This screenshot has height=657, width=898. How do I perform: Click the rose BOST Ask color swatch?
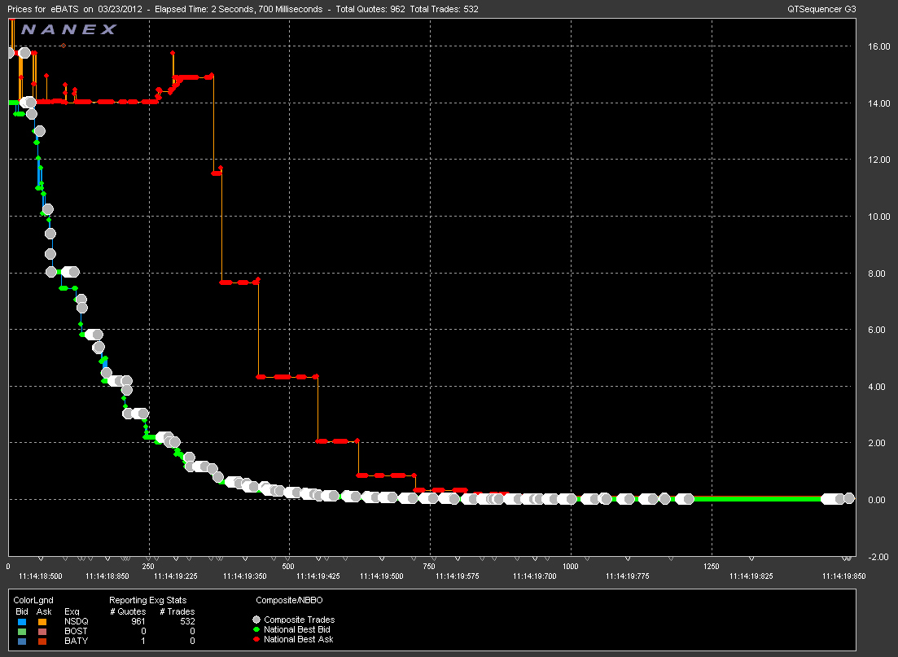point(42,630)
